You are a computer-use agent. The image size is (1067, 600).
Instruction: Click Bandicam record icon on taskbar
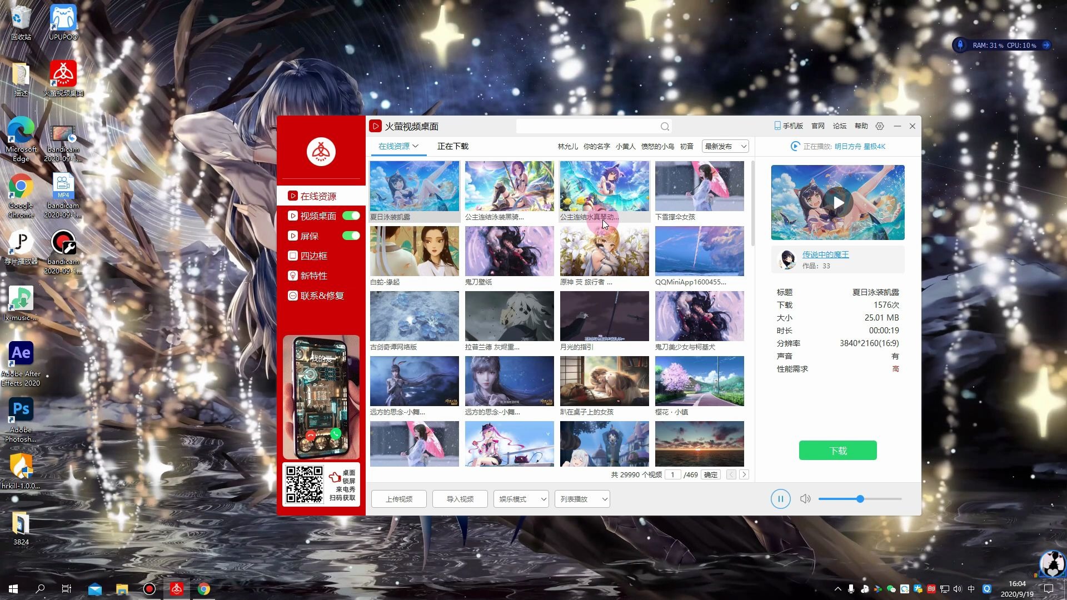pyautogui.click(x=149, y=589)
